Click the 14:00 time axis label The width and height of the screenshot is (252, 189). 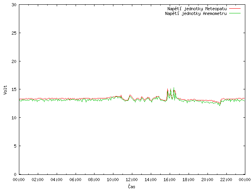click(x=150, y=180)
